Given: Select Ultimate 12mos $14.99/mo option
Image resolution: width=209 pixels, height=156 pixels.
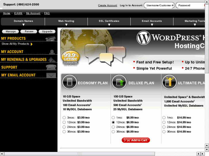Looking at the screenshot, I should [x=164, y=122].
